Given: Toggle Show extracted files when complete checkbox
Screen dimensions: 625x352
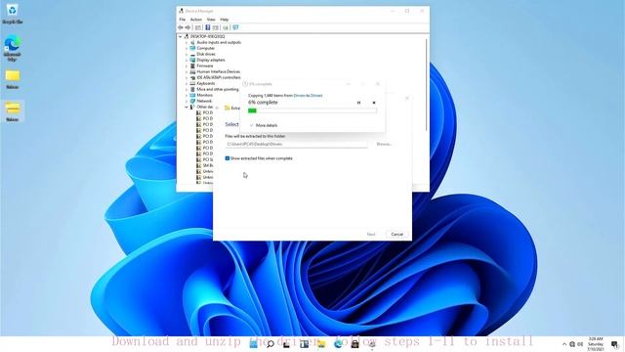Looking at the screenshot, I should tap(228, 158).
